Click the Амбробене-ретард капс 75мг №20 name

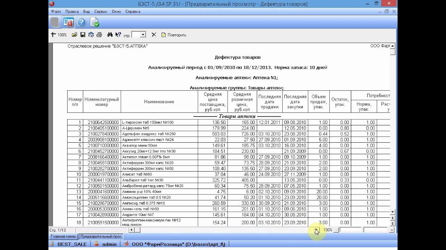[x=153, y=186]
